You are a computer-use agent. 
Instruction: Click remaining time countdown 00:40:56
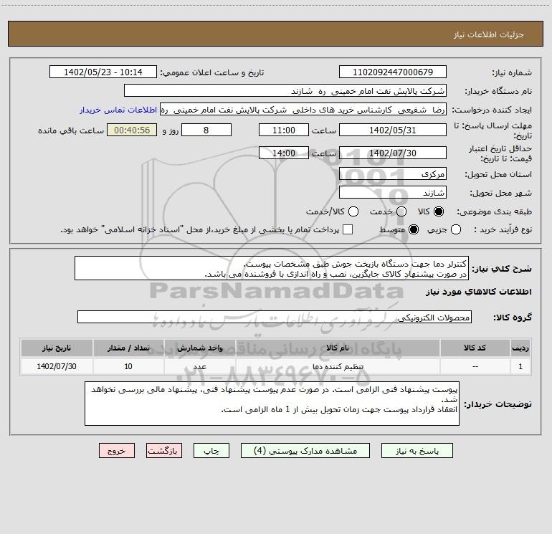(132, 130)
